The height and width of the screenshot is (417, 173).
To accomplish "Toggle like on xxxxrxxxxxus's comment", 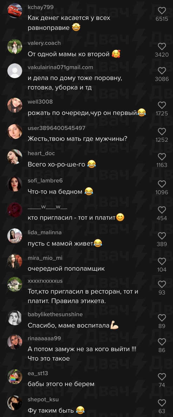I will (162, 284).
